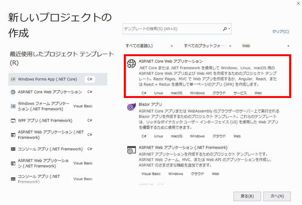Click the クラウド tag on ASP.NET Web (.NET Framework) template
The image size is (302, 205).
197,174
